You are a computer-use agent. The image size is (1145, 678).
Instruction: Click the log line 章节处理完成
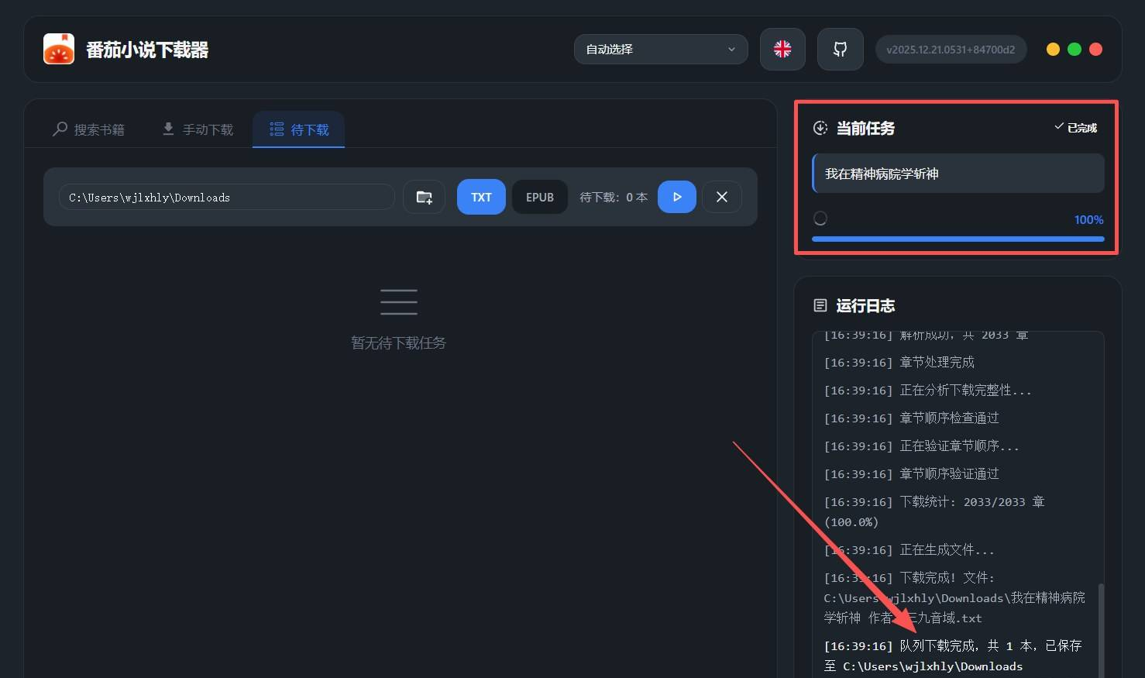click(899, 362)
